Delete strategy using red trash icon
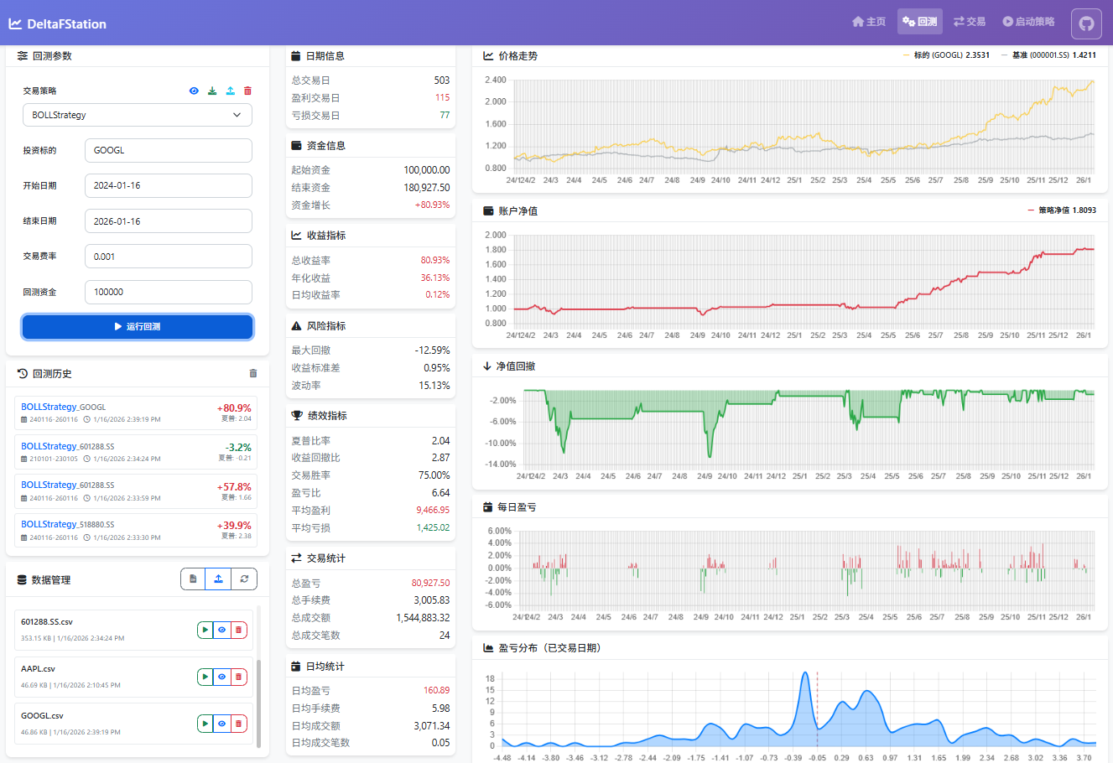 click(247, 91)
